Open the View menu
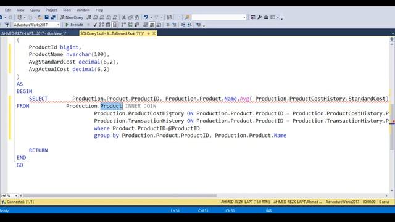The height and width of the screenshot is (222, 395). 20,10
